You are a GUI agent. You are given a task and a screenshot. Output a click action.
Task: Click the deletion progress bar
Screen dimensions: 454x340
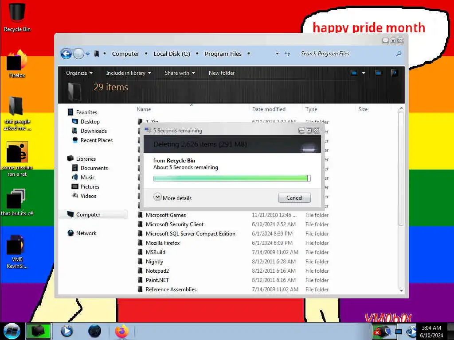coord(231,178)
